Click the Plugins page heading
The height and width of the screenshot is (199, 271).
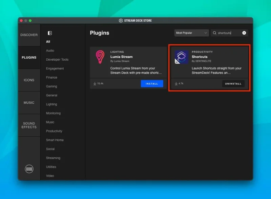tap(100, 33)
